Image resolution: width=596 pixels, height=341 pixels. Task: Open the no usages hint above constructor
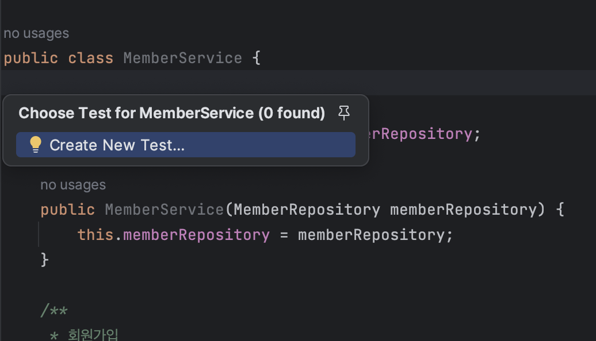pyautogui.click(x=73, y=185)
